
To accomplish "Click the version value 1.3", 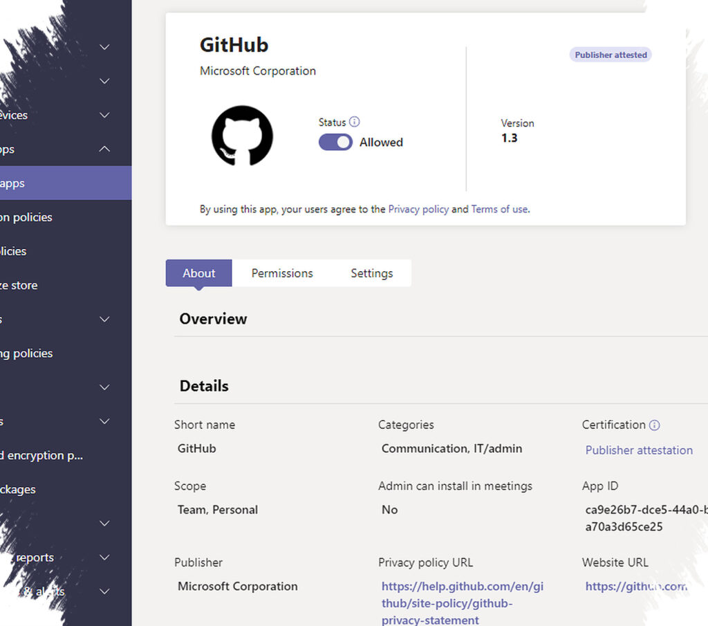I will coord(509,138).
